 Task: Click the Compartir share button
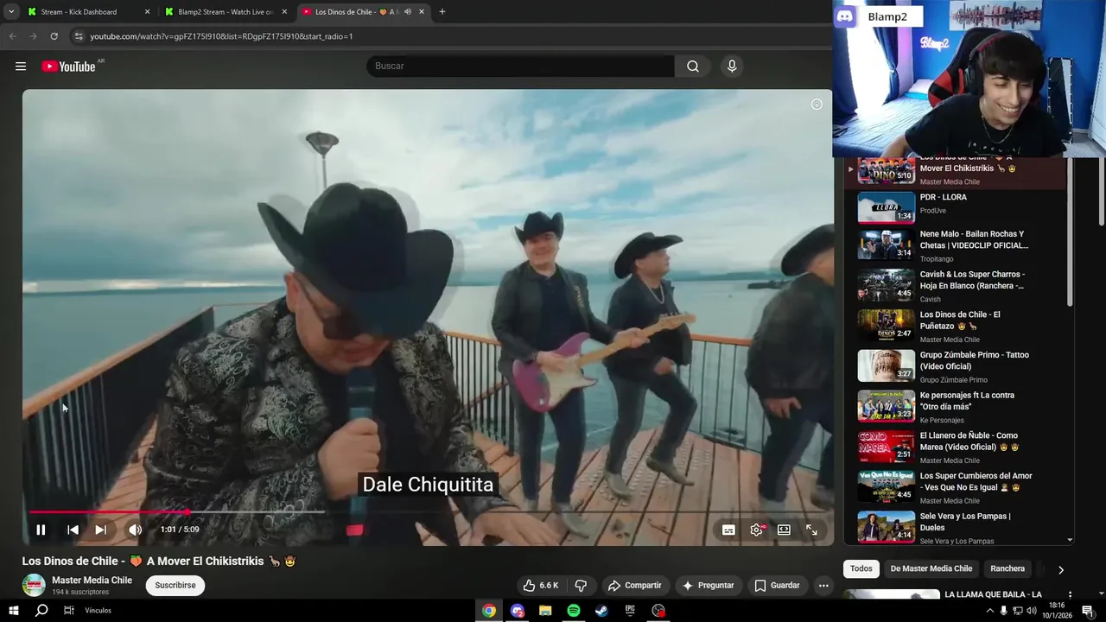click(x=634, y=585)
